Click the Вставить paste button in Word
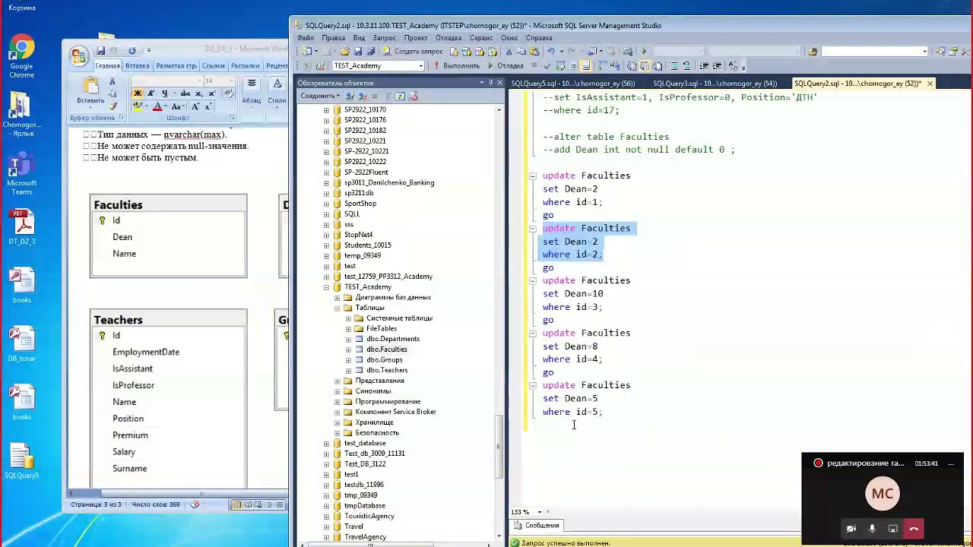973x547 pixels. point(90,91)
